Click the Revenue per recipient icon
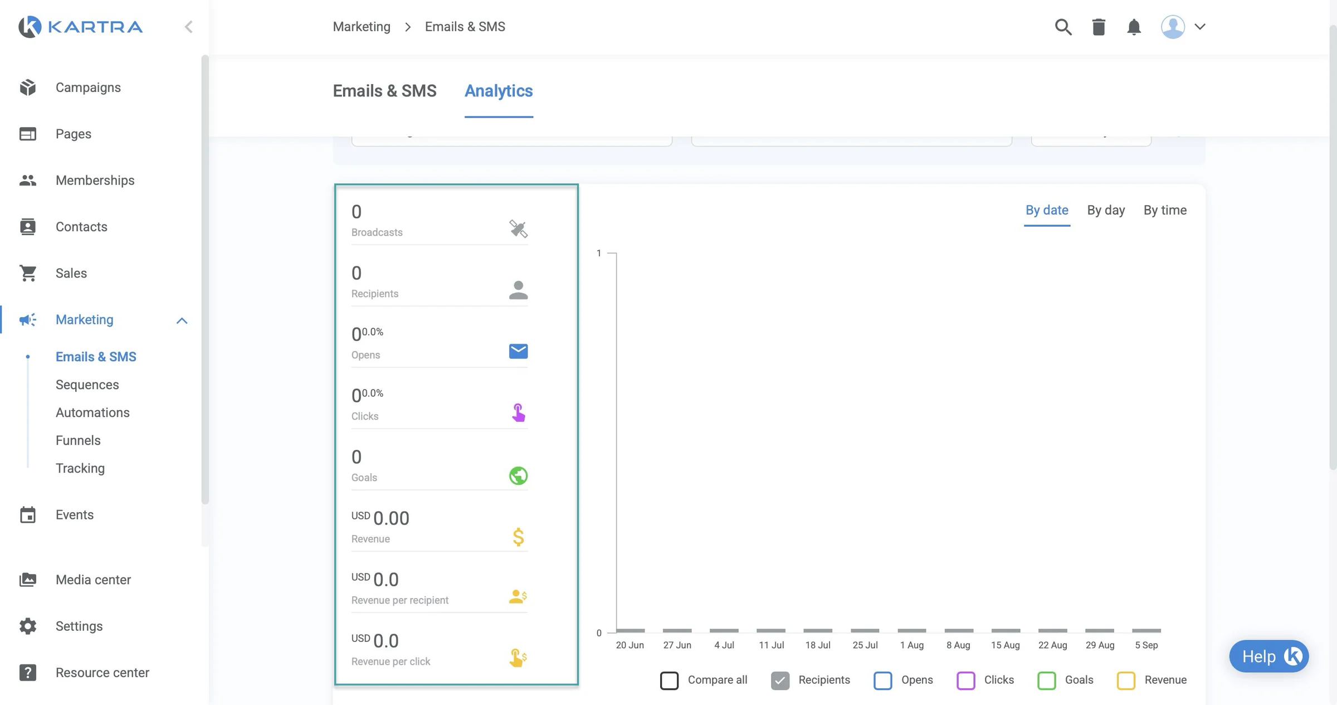 click(x=518, y=596)
